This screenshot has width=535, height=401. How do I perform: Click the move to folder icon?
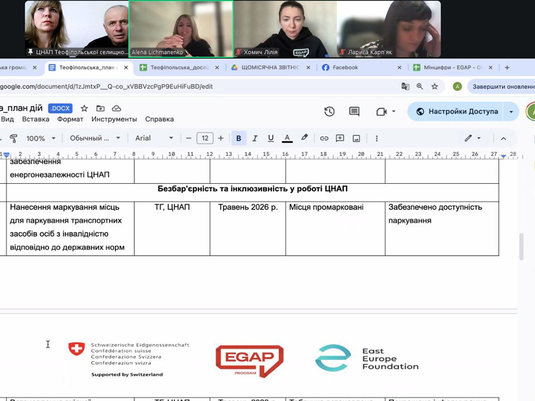tap(100, 108)
